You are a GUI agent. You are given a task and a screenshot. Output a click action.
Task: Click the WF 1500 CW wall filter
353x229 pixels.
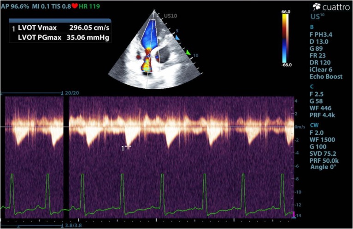pyautogui.click(x=323, y=139)
